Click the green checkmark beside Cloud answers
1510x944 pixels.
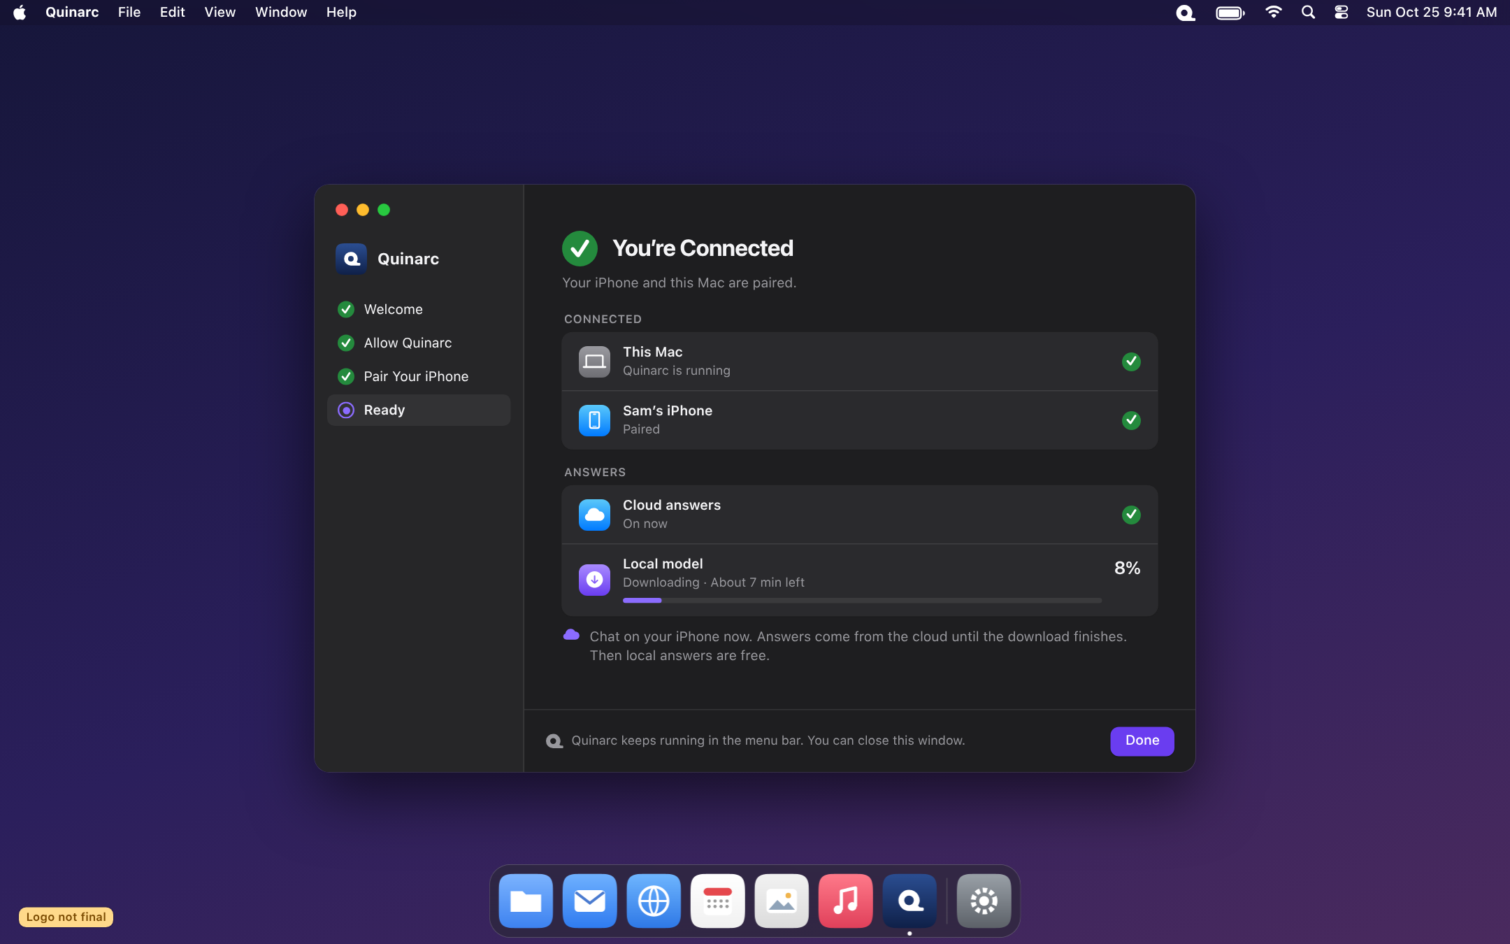1131,515
